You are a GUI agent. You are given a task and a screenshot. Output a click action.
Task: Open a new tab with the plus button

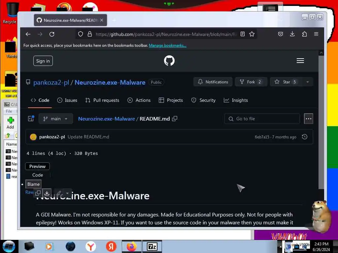click(114, 20)
